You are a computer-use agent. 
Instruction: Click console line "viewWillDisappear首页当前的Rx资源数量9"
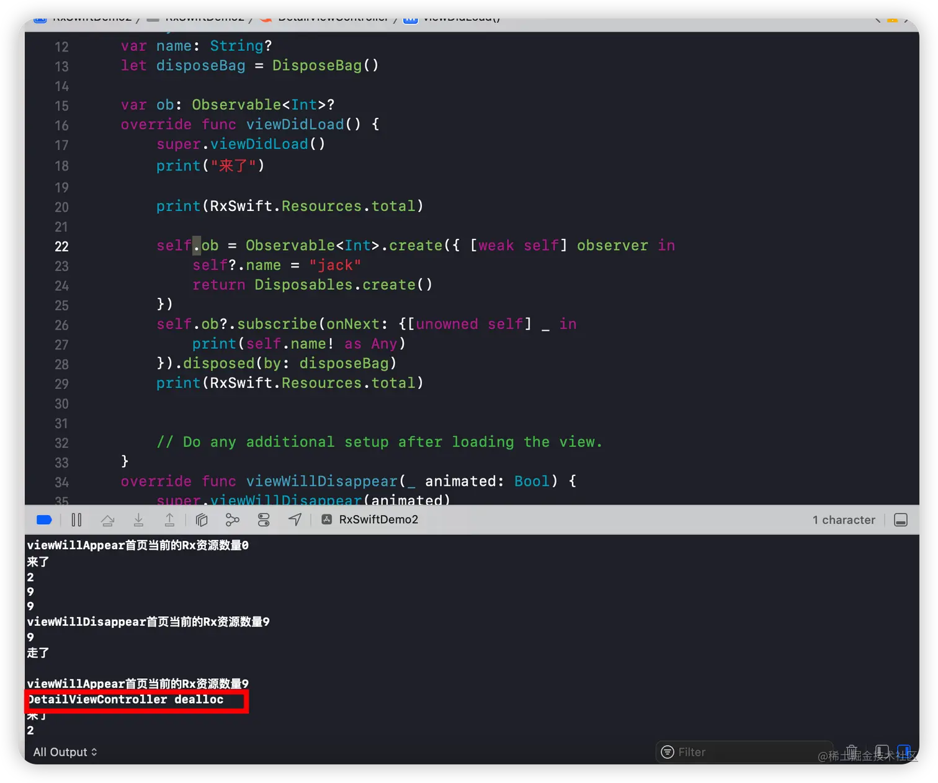coord(148,622)
